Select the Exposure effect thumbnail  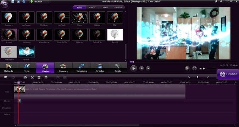click(9, 17)
